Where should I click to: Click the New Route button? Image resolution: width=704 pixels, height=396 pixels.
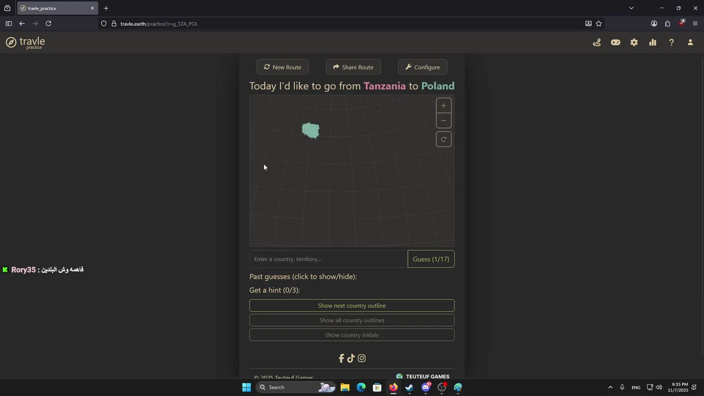point(283,67)
